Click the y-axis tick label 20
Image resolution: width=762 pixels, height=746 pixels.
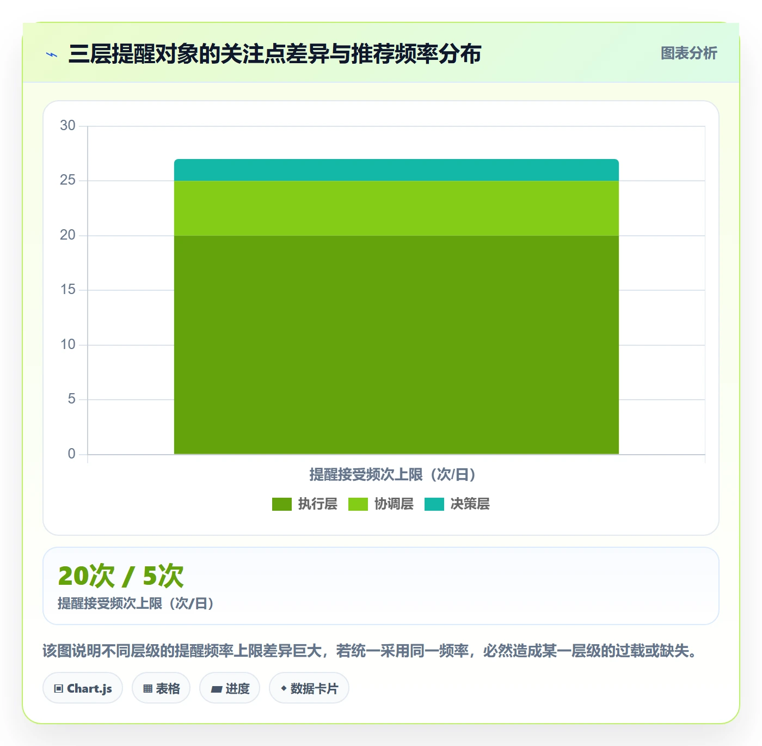point(67,235)
